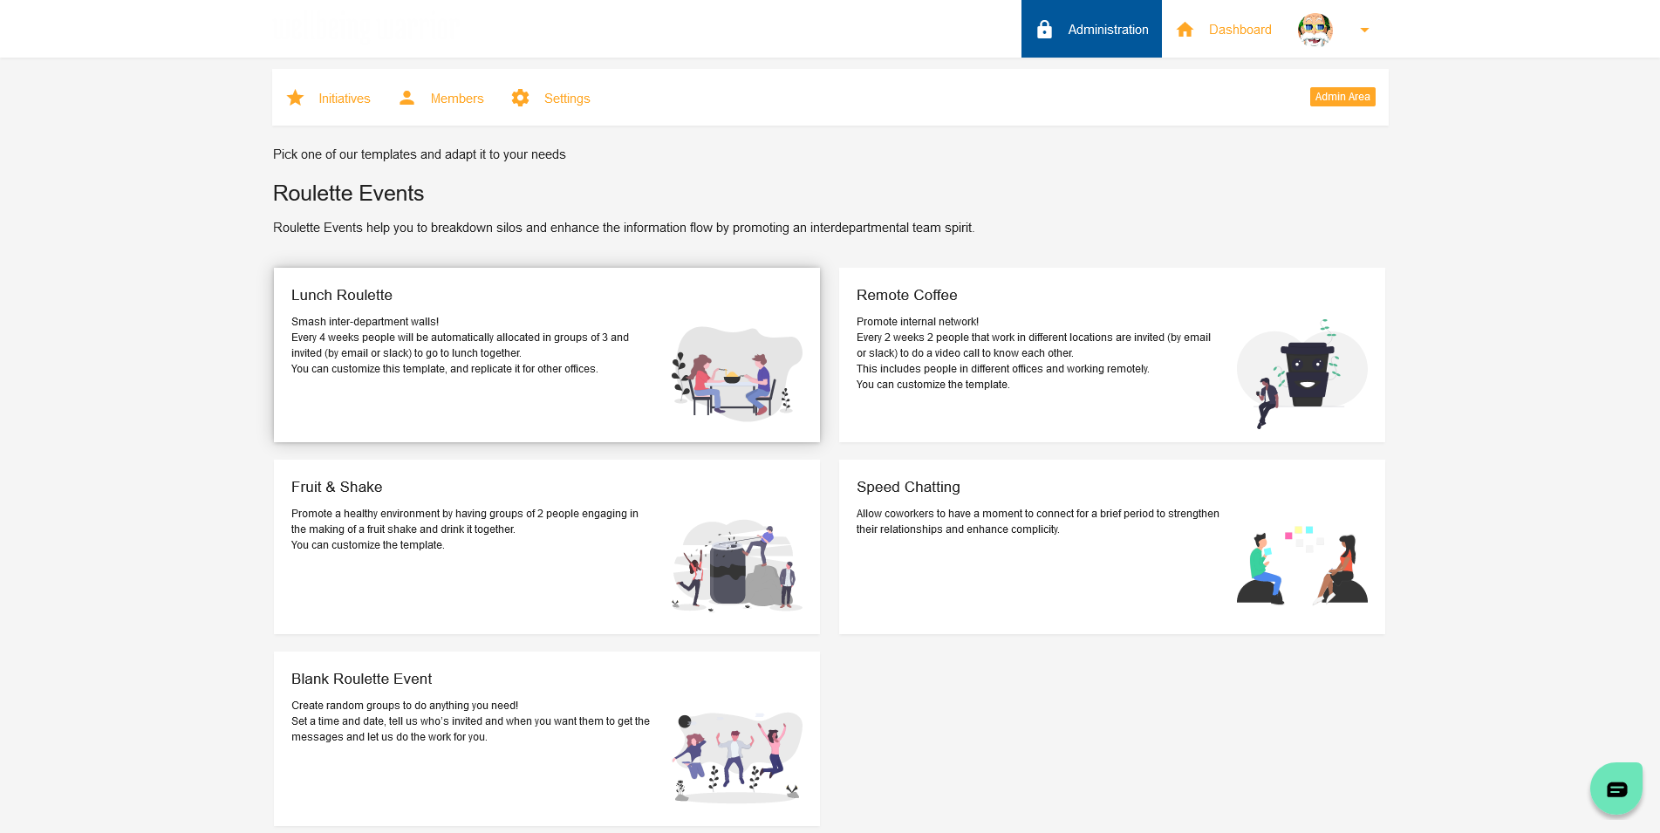
Task: Open the chat support bubble
Action: (1616, 788)
